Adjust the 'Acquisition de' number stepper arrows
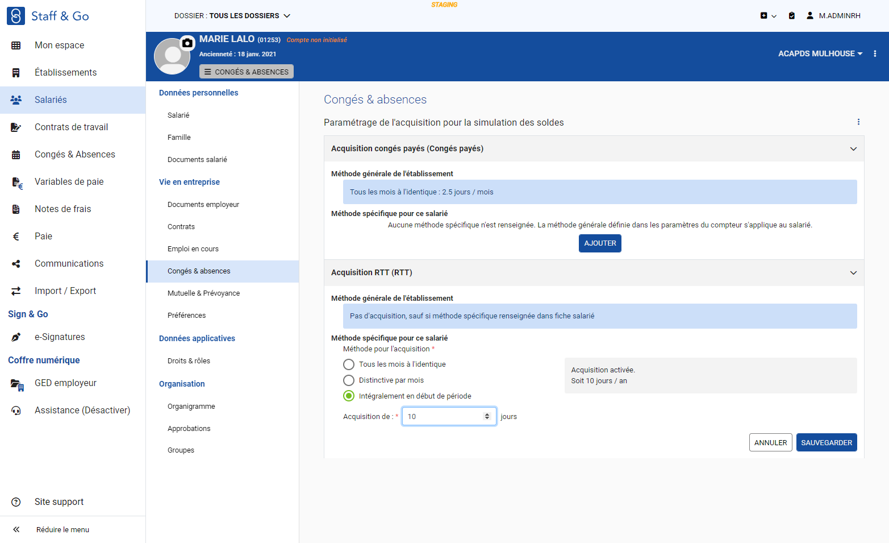This screenshot has height=543, width=889. pos(487,417)
